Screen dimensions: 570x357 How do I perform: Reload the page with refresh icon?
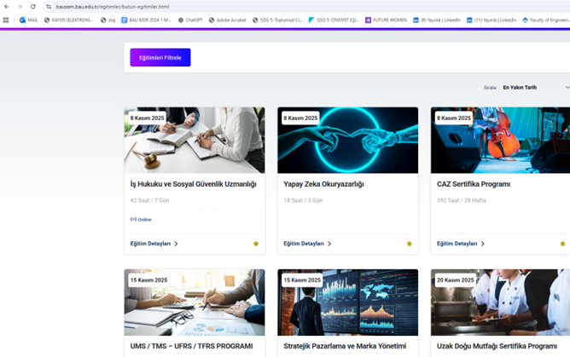click(x=32, y=7)
